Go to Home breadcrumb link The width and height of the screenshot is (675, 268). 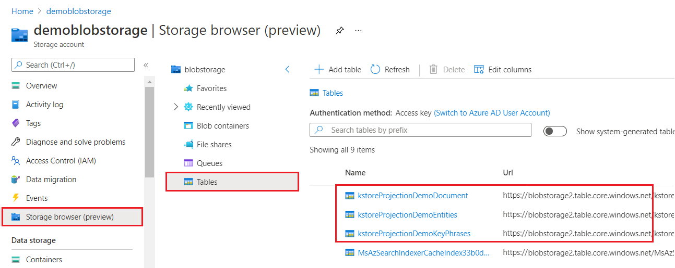pos(22,11)
